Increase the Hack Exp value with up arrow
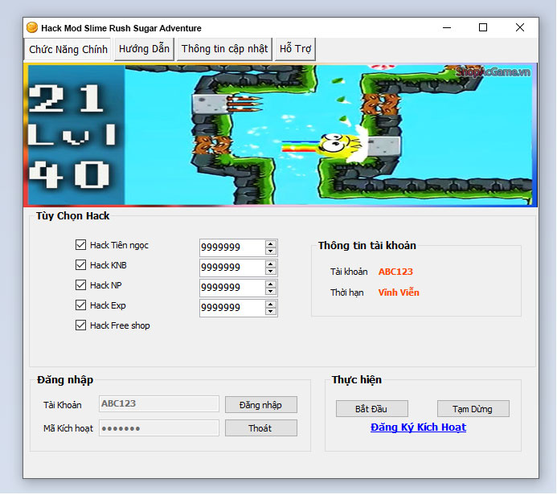Viewport: 557px width, 495px height. (271, 305)
